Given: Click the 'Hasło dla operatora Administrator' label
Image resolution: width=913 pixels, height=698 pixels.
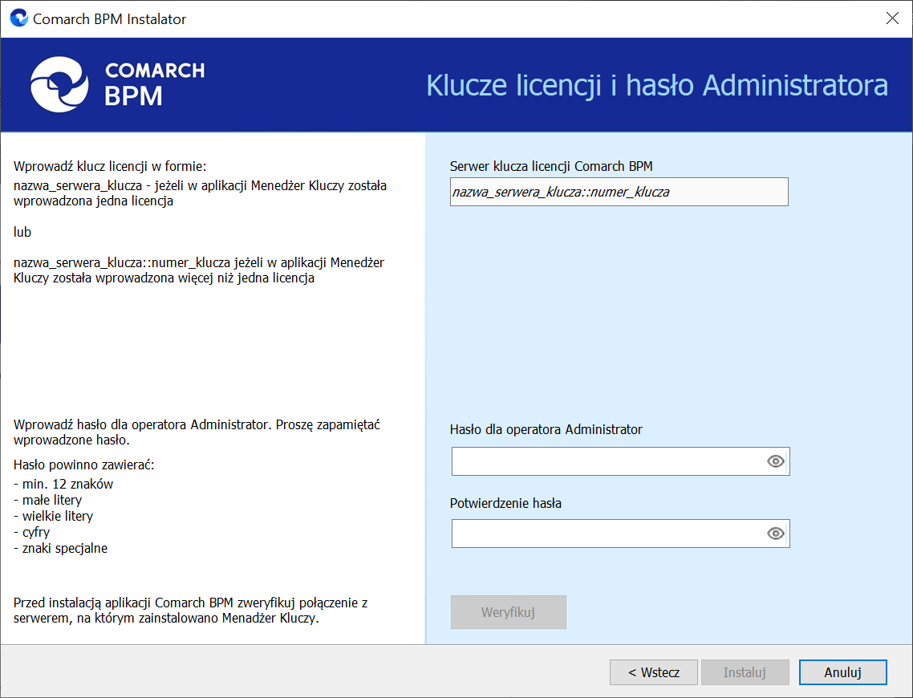Looking at the screenshot, I should [x=546, y=429].
